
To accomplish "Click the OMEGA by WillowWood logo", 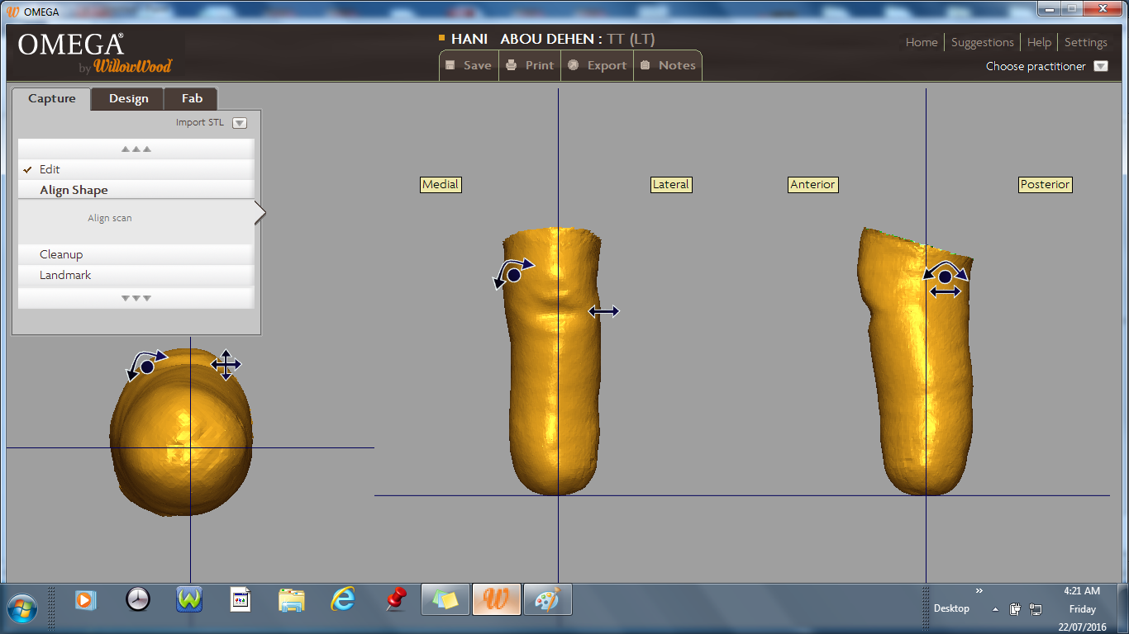I will coord(95,52).
